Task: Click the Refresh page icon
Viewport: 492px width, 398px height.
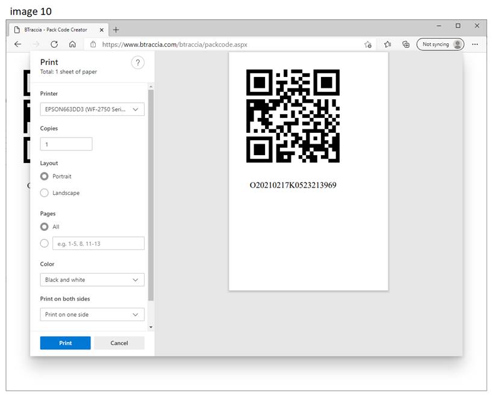Action: pos(54,44)
